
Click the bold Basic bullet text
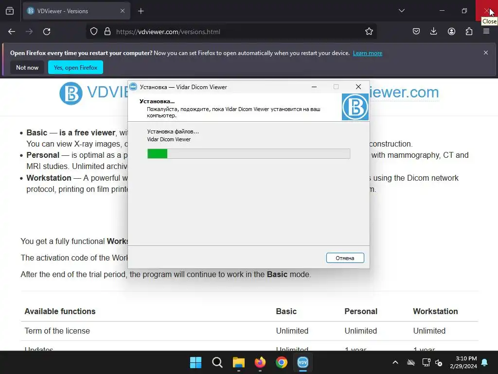coord(37,132)
